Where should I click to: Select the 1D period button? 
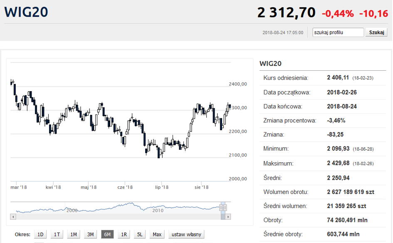pyautogui.click(x=40, y=235)
